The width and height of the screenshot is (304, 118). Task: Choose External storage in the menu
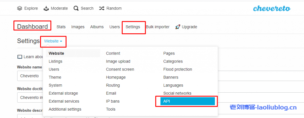[63, 93]
